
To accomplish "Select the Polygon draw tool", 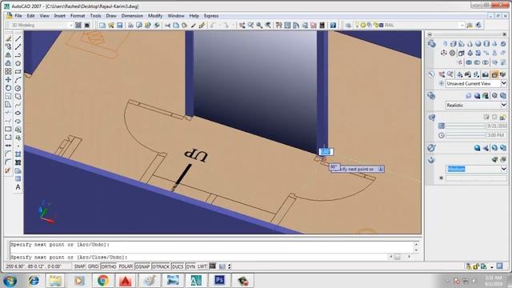I will tap(18, 63).
